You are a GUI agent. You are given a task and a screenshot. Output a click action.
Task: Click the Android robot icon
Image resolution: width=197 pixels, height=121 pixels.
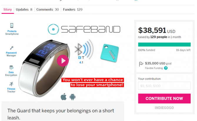click(73, 97)
